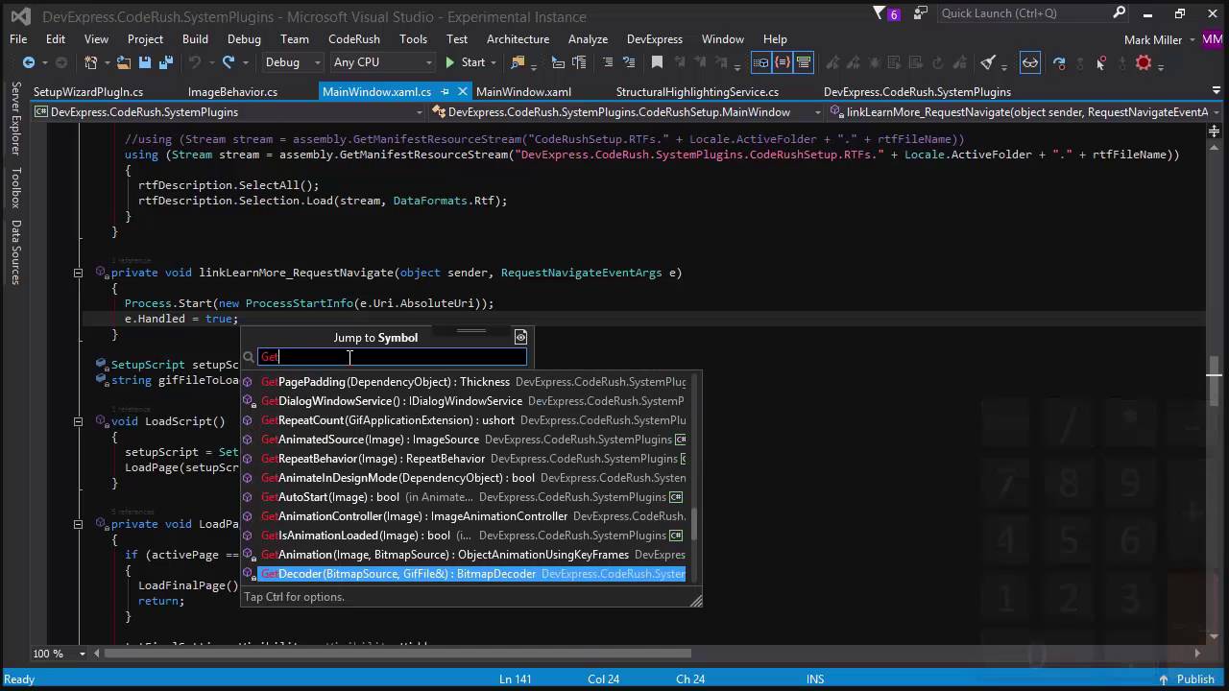This screenshot has width=1229, height=691.
Task: Select GetDecoder(BitmapSource, GifFile&) symbol result
Action: pos(465,574)
